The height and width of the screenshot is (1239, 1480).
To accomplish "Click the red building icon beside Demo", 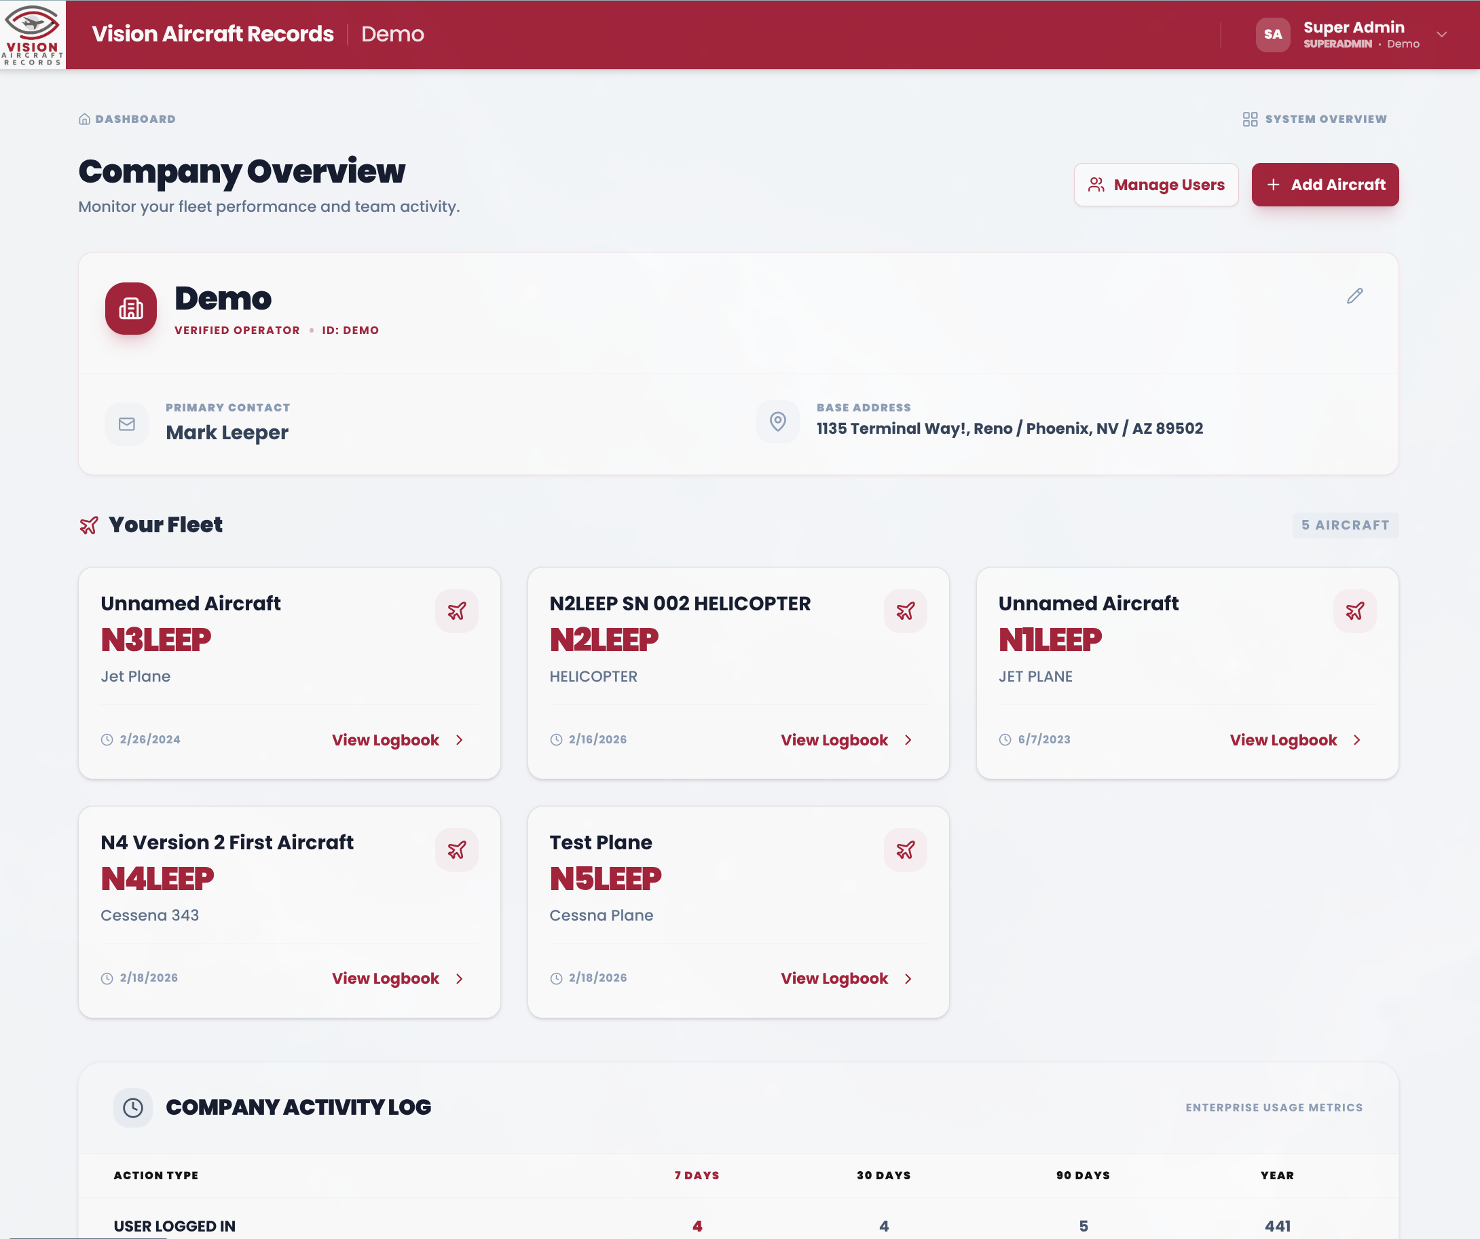I will 131,308.
